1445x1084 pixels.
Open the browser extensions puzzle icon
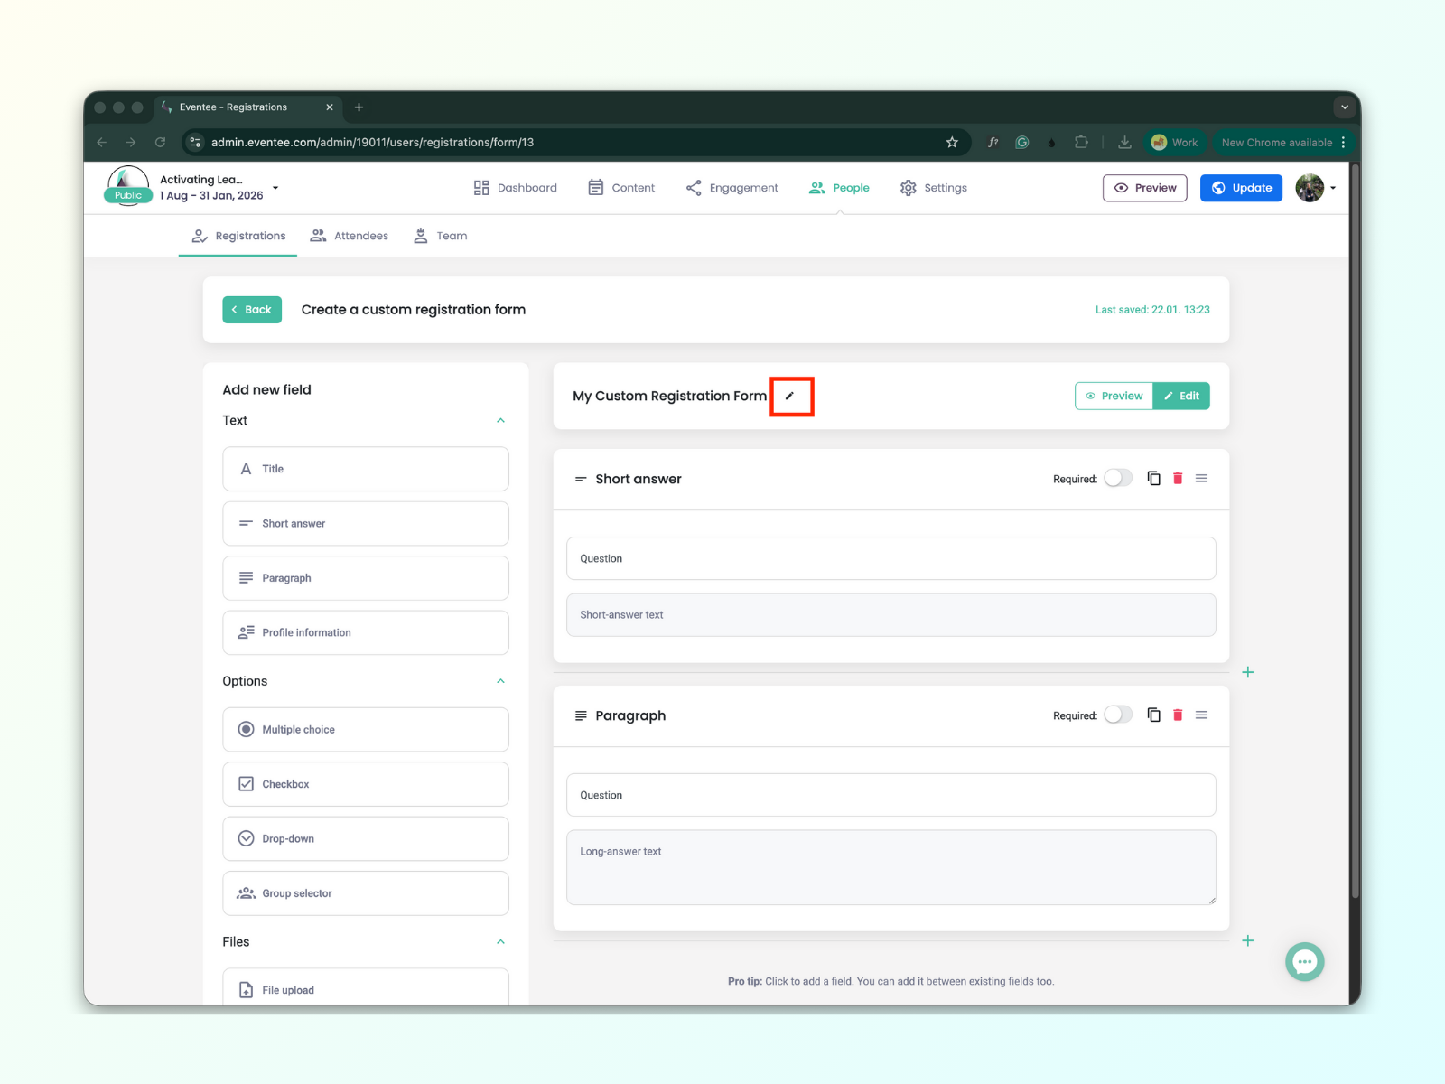[x=1081, y=142]
